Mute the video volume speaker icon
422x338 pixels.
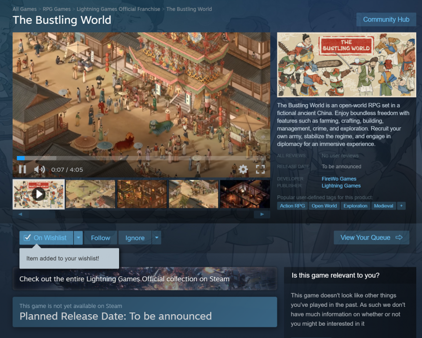tap(40, 169)
